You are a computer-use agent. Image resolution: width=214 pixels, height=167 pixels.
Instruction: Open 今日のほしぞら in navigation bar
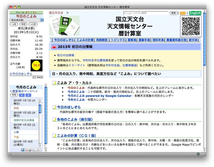point(64,40)
